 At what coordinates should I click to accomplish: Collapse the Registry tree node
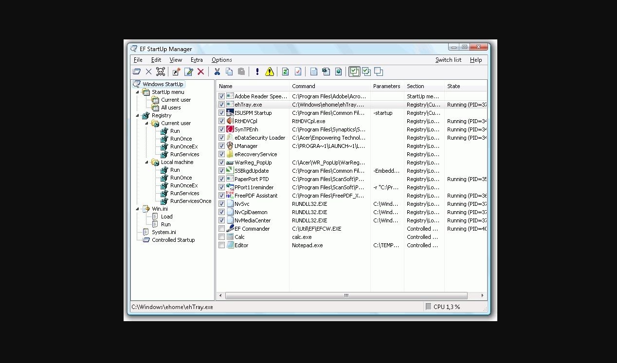[x=138, y=115]
